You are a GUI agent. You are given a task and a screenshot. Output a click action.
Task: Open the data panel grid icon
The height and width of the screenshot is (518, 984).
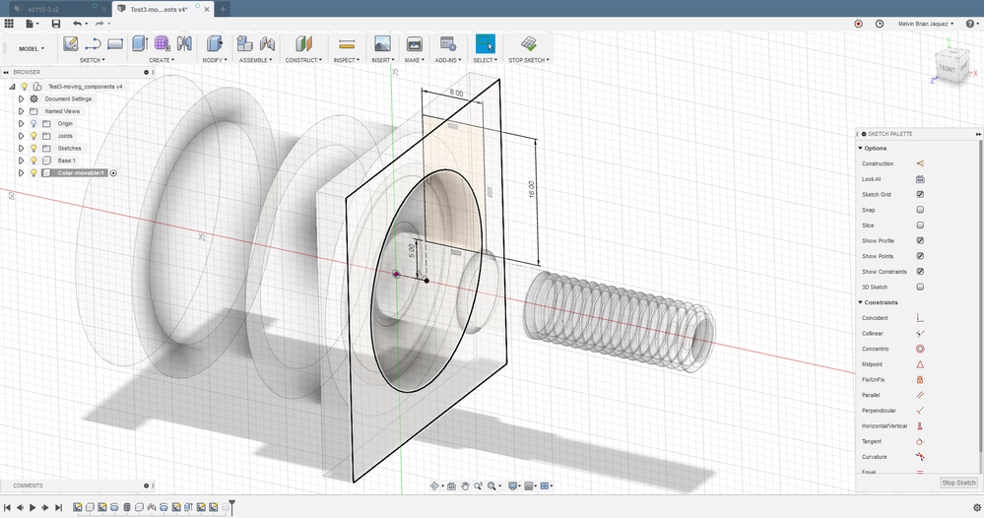pos(9,24)
